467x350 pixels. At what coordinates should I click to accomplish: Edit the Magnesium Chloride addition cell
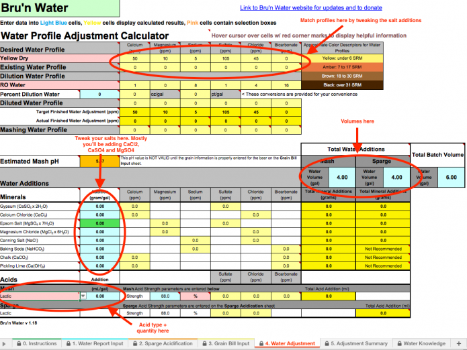click(x=99, y=232)
